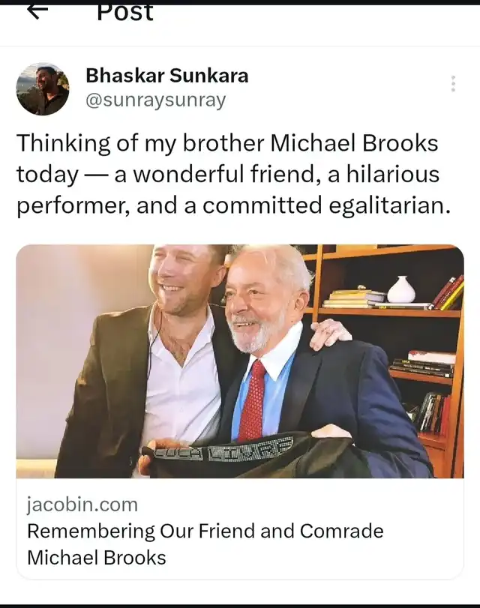This screenshot has height=608, width=480.
Task: Open the link card photo thumbnail
Action: pyautogui.click(x=240, y=361)
